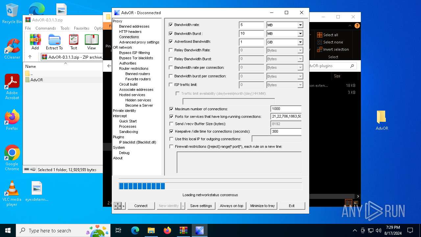Click the Minimize to tray button
This screenshot has width=421, height=237.
click(262, 206)
